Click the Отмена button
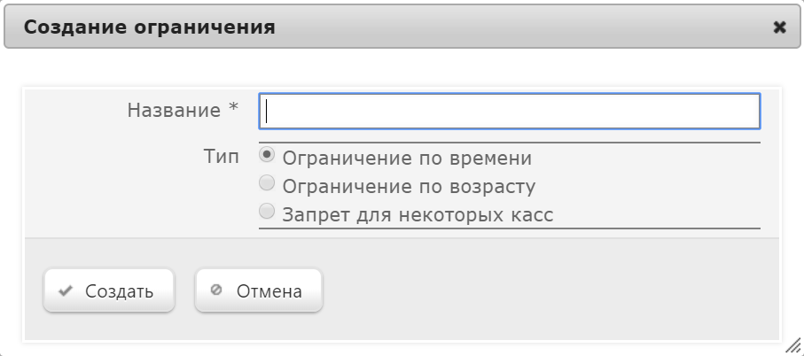Viewport: 804px width, 356px height. (x=259, y=290)
